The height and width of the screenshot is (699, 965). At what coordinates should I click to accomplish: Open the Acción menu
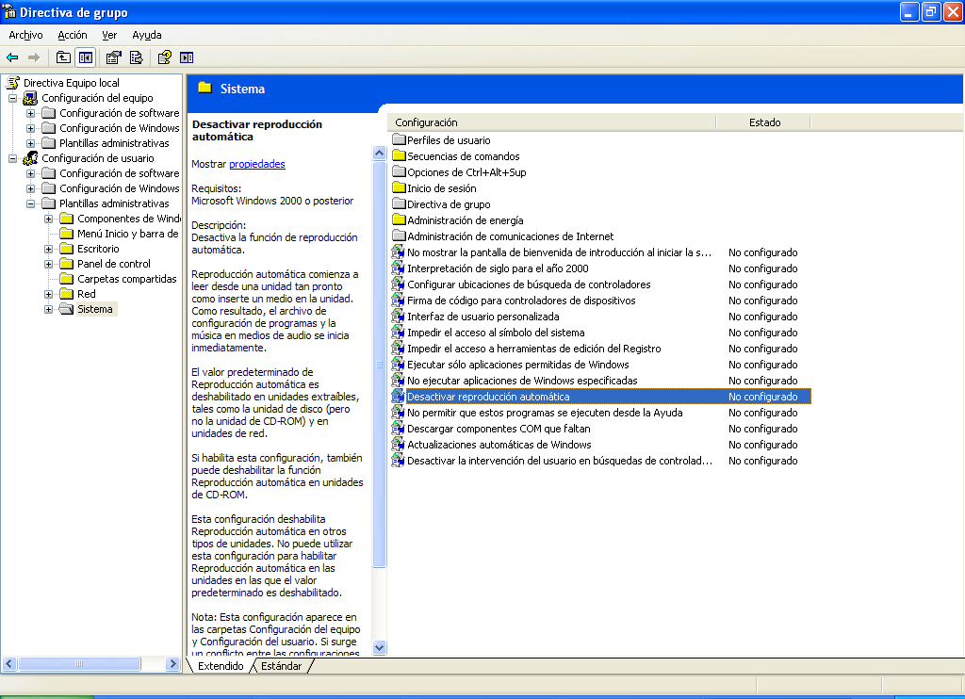(73, 35)
